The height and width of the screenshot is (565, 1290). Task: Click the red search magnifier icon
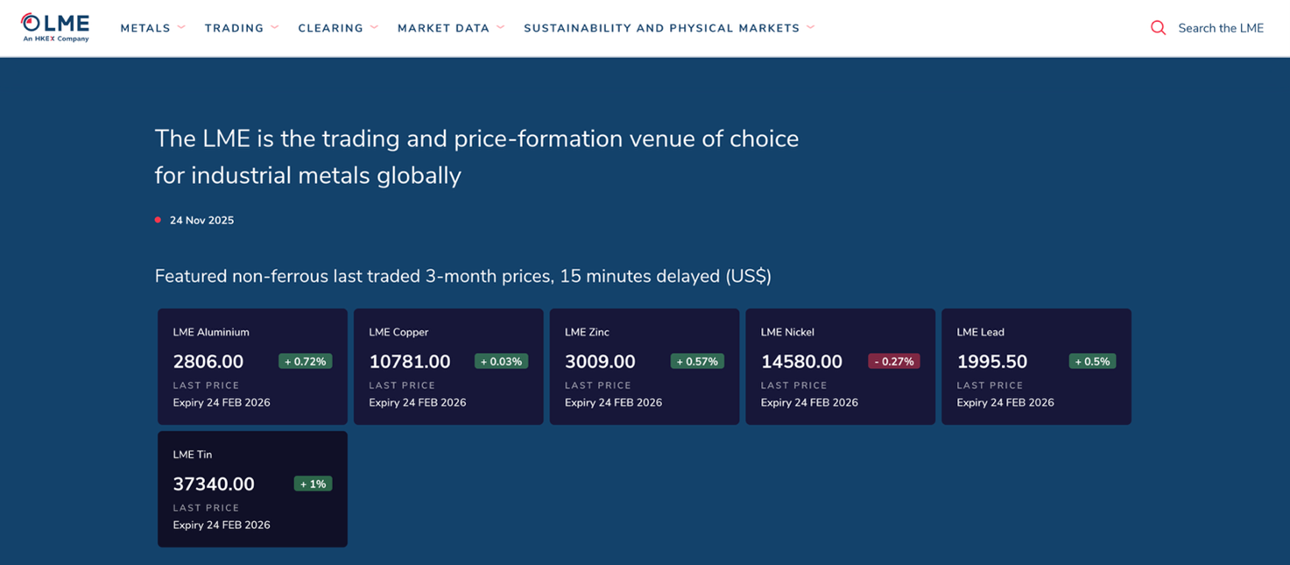pos(1158,28)
